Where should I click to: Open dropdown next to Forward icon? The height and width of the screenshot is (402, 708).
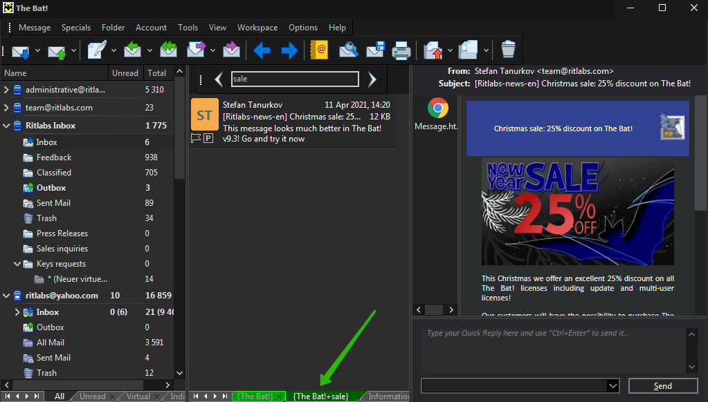[x=212, y=50]
